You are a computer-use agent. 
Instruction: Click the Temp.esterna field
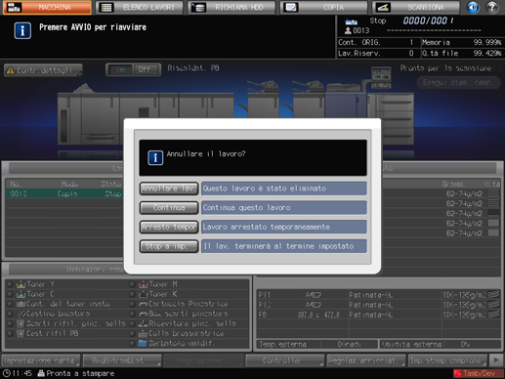click(x=317, y=345)
